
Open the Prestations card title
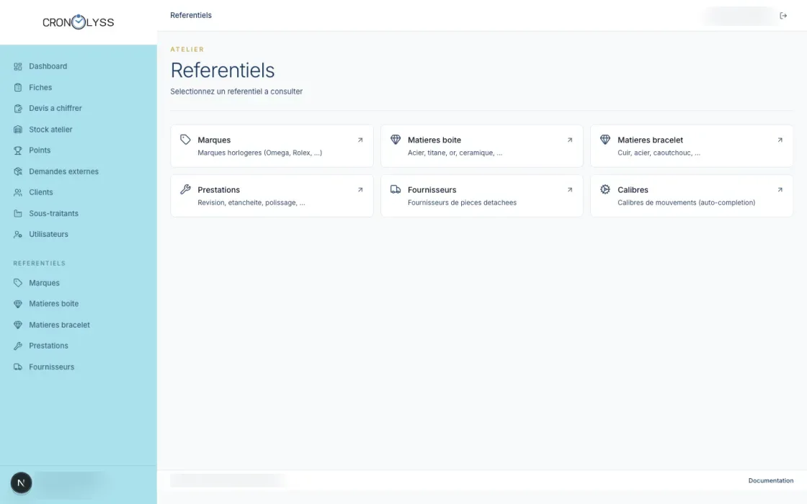pos(219,190)
